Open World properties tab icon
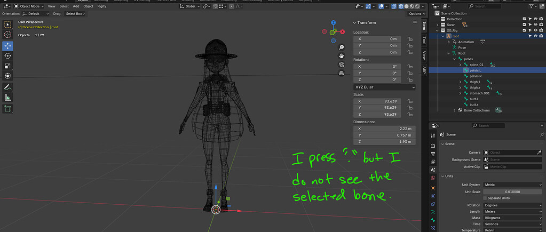The image size is (546, 232). pos(433,178)
